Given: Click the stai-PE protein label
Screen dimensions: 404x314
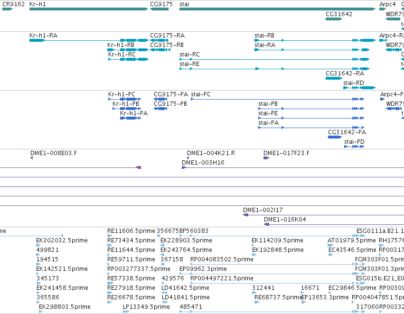Looking at the screenshot, I should [268, 113].
